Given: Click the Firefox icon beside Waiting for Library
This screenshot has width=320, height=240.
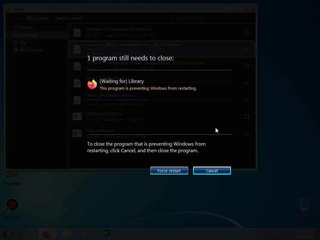Looking at the screenshot, I should tap(92, 84).
